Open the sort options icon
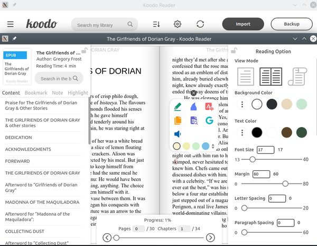Viewport: 317px width, 246px height. tap(156, 24)
